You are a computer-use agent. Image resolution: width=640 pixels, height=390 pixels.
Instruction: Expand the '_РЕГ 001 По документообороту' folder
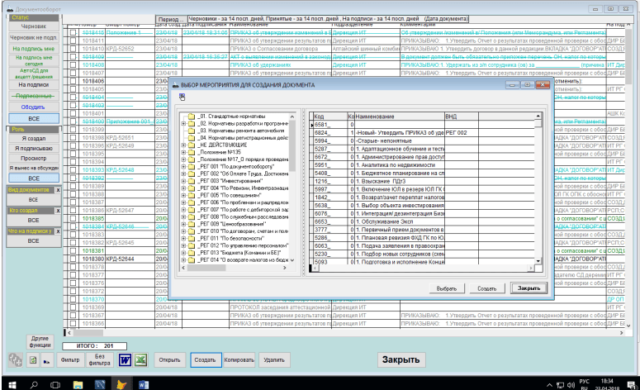click(x=183, y=167)
